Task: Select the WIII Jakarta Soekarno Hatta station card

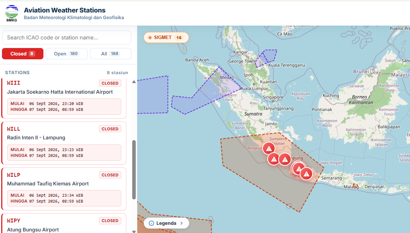Action: pyautogui.click(x=64, y=98)
